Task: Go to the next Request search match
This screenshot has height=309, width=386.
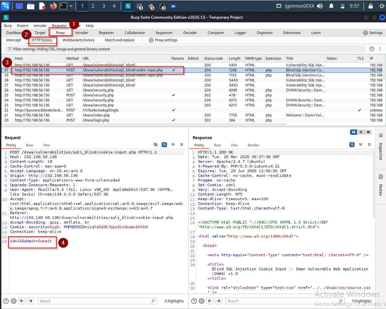Action: tap(31, 301)
